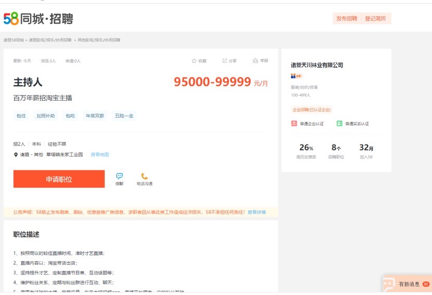Click the 更新: 今天 text
Image resolution: width=432 pixels, height=295 pixels.
(x=22, y=60)
